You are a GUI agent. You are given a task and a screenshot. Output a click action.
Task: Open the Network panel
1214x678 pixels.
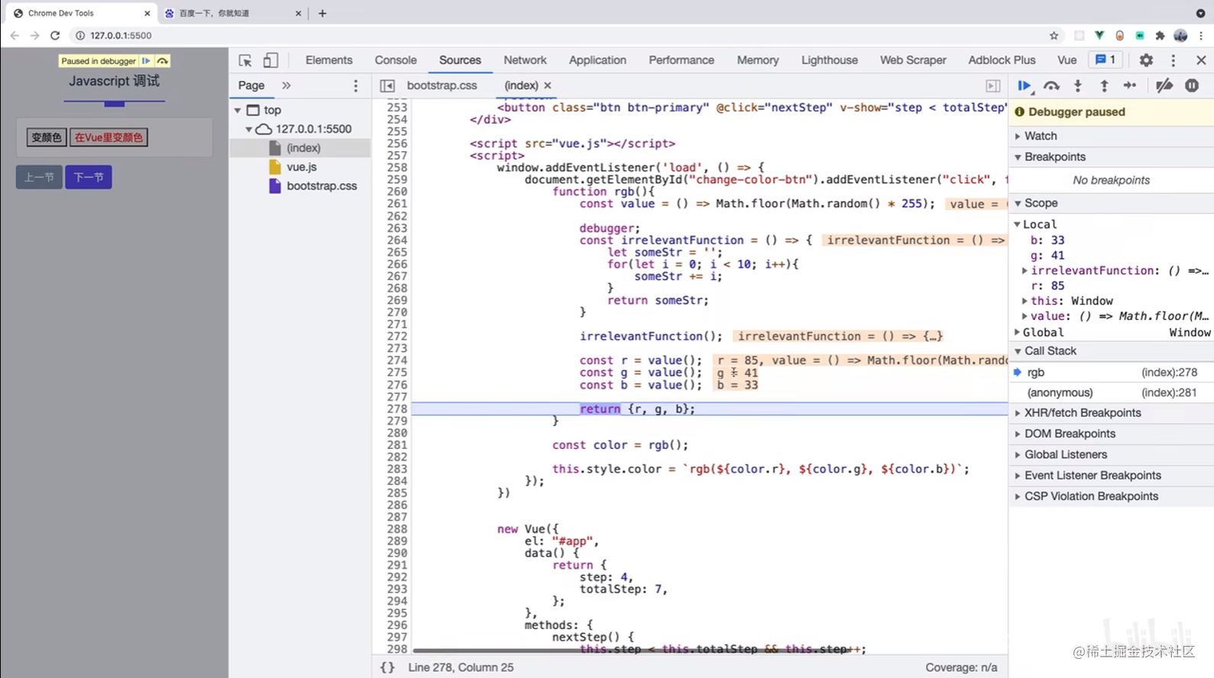click(525, 60)
